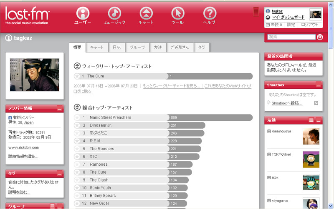The width and height of the screenshot is (334, 209).
Task: Click the ログアウト link
Action: click(309, 25)
